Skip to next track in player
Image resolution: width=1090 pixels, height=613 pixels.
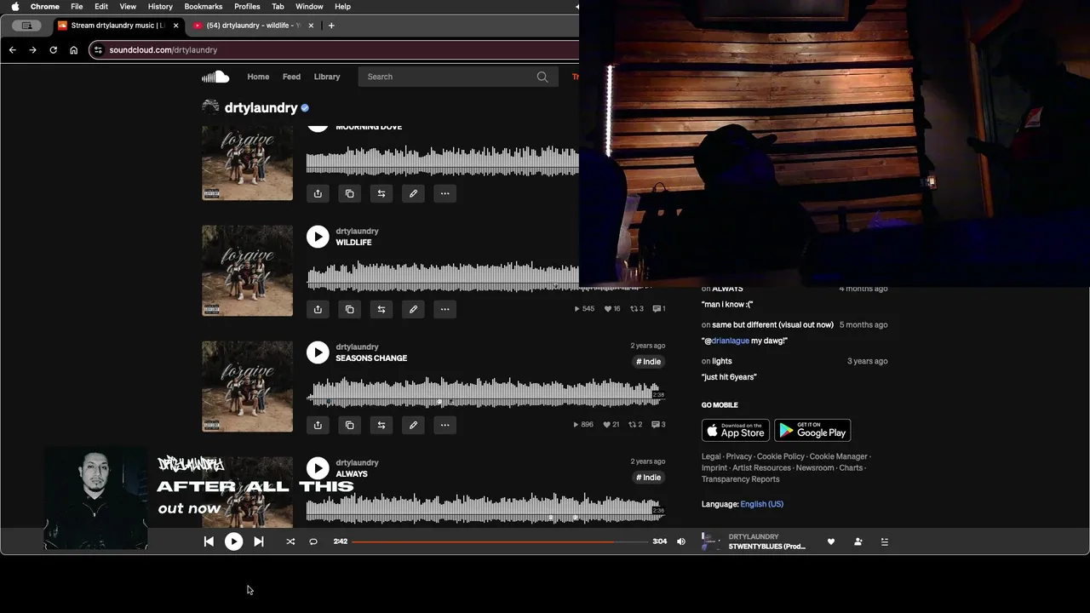click(x=259, y=541)
